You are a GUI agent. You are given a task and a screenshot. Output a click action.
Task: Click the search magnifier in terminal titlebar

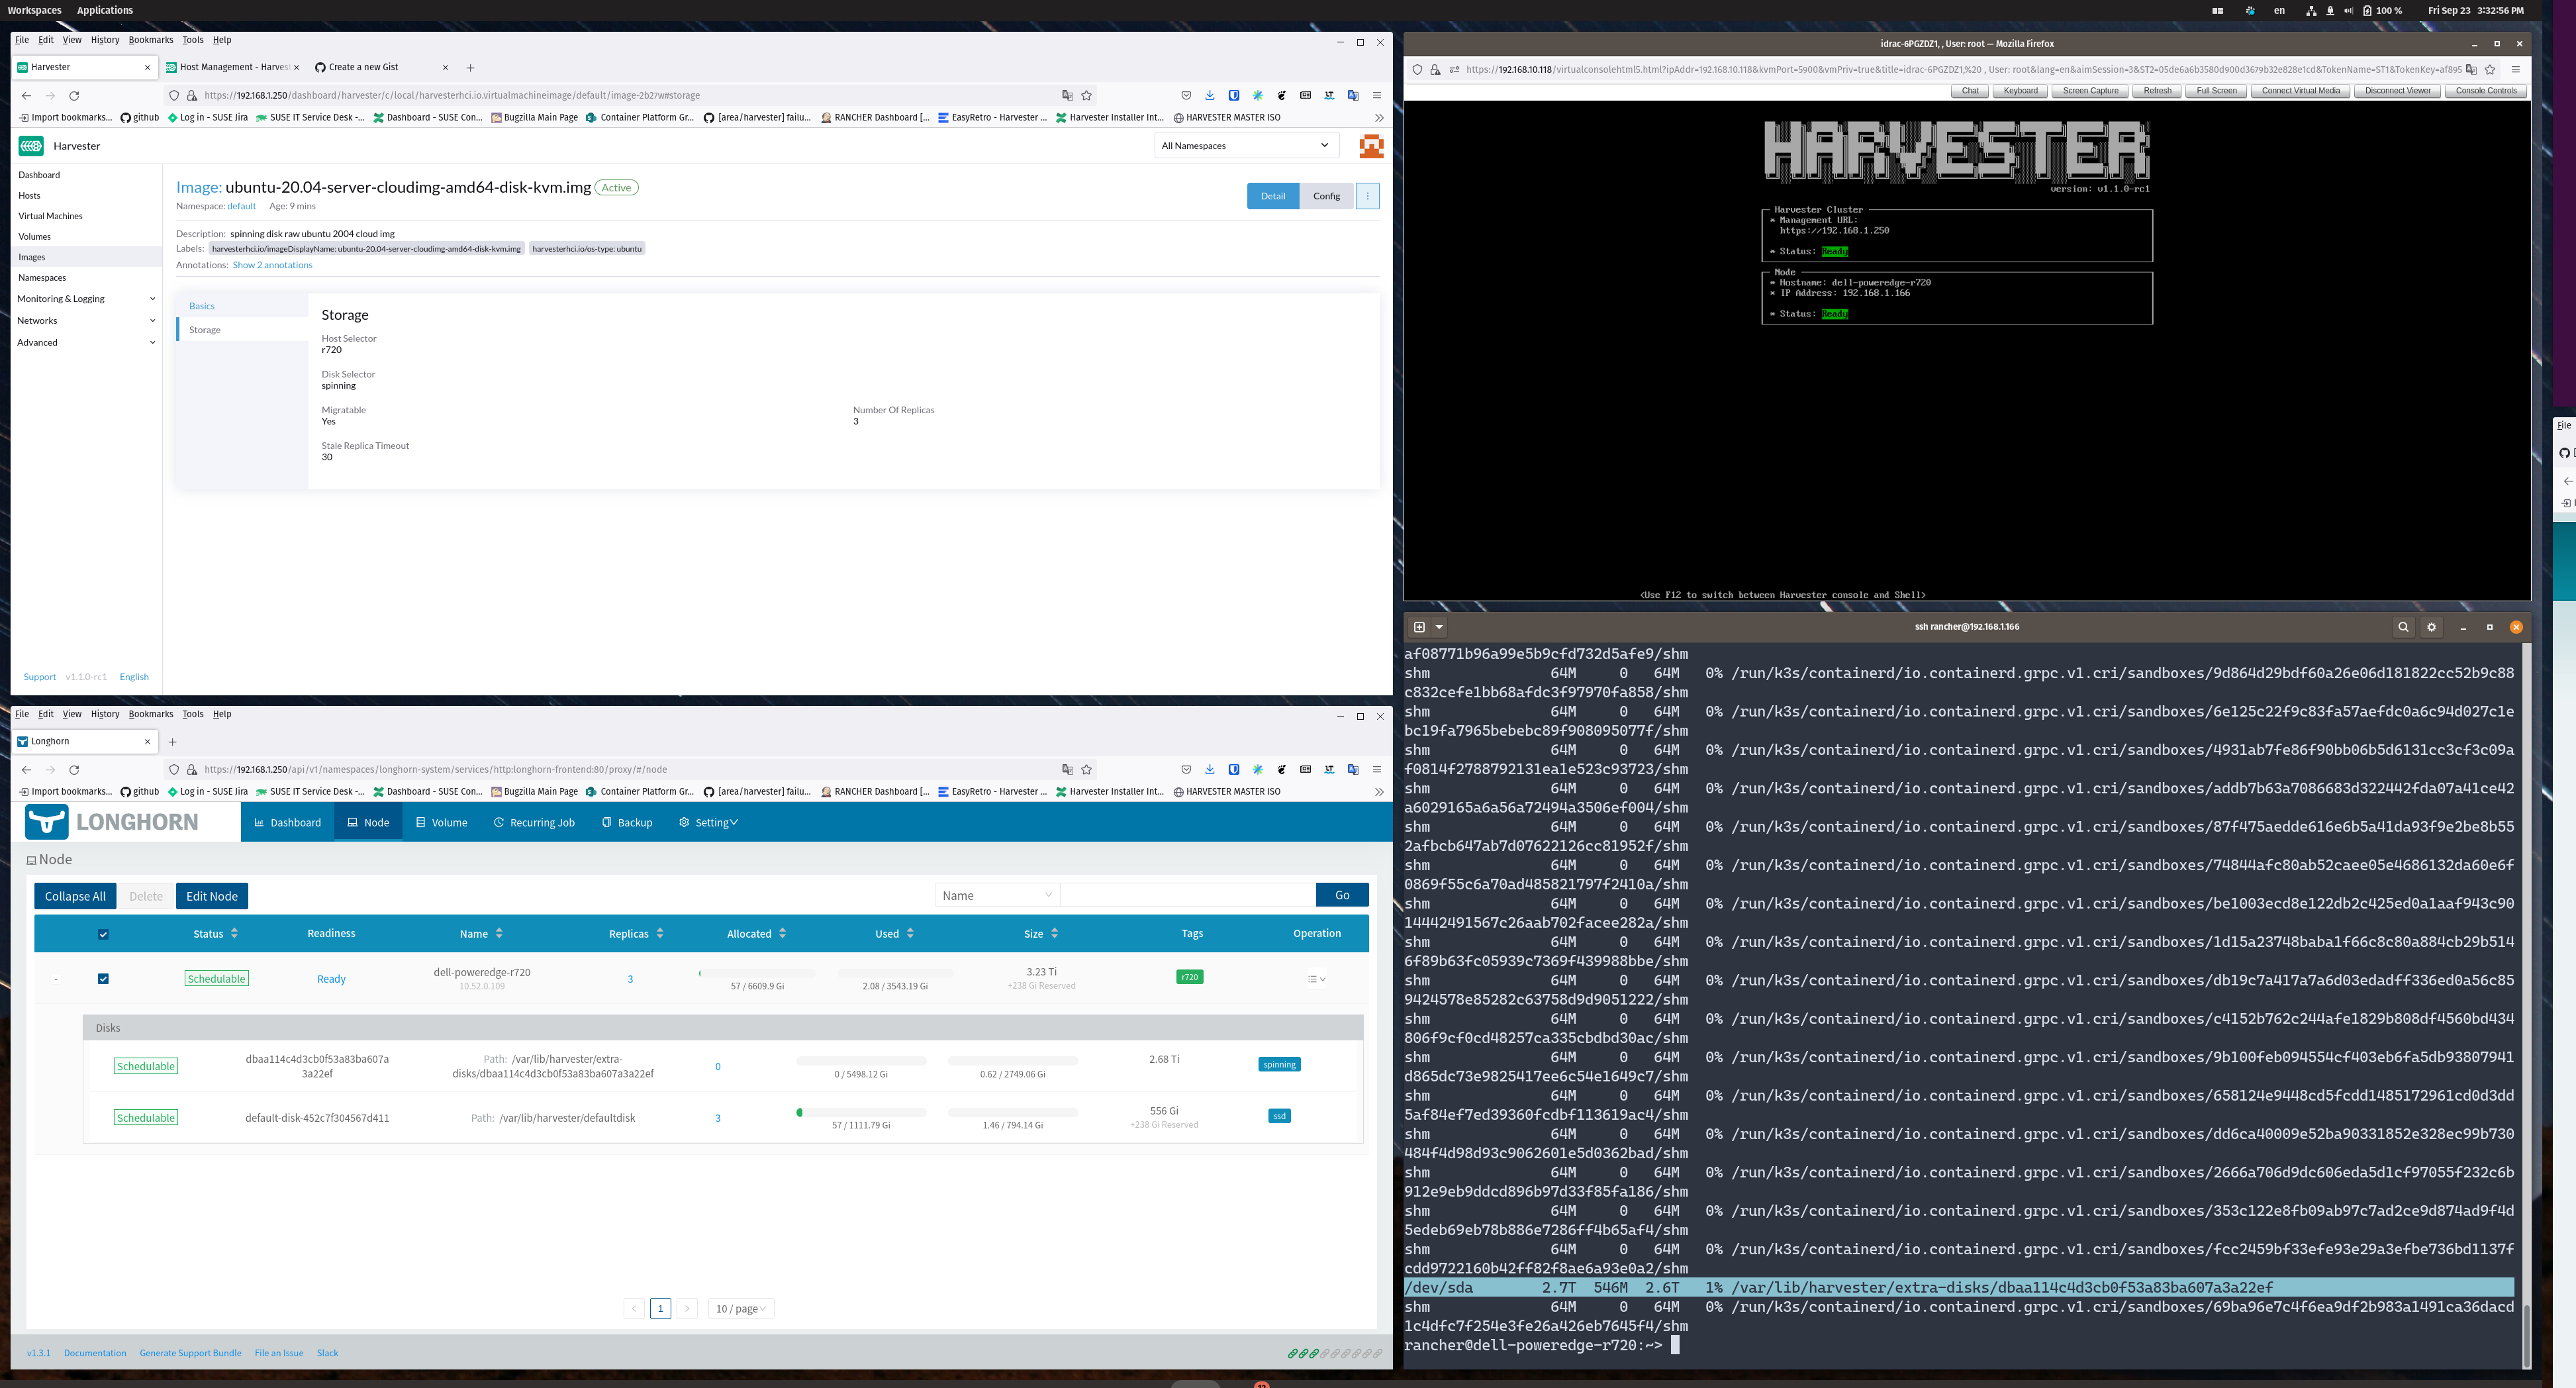pos(2403,627)
